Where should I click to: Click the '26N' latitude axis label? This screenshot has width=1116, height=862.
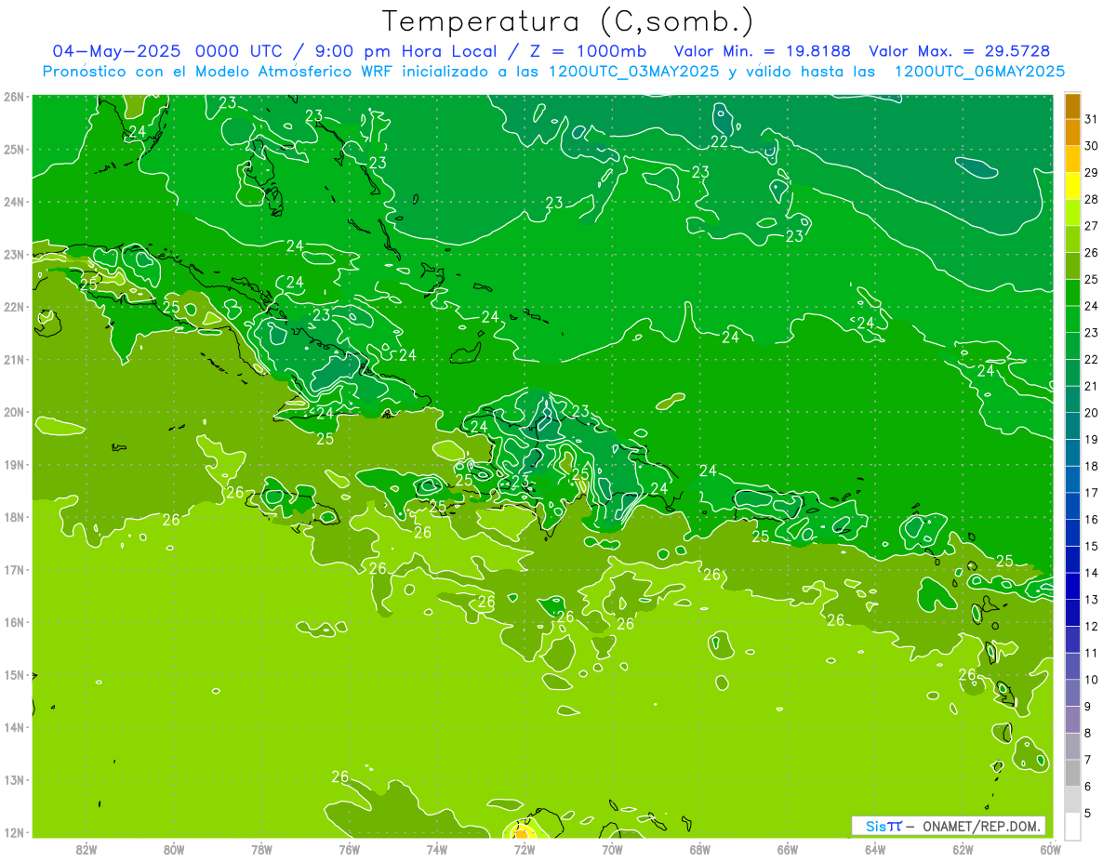[x=14, y=97]
